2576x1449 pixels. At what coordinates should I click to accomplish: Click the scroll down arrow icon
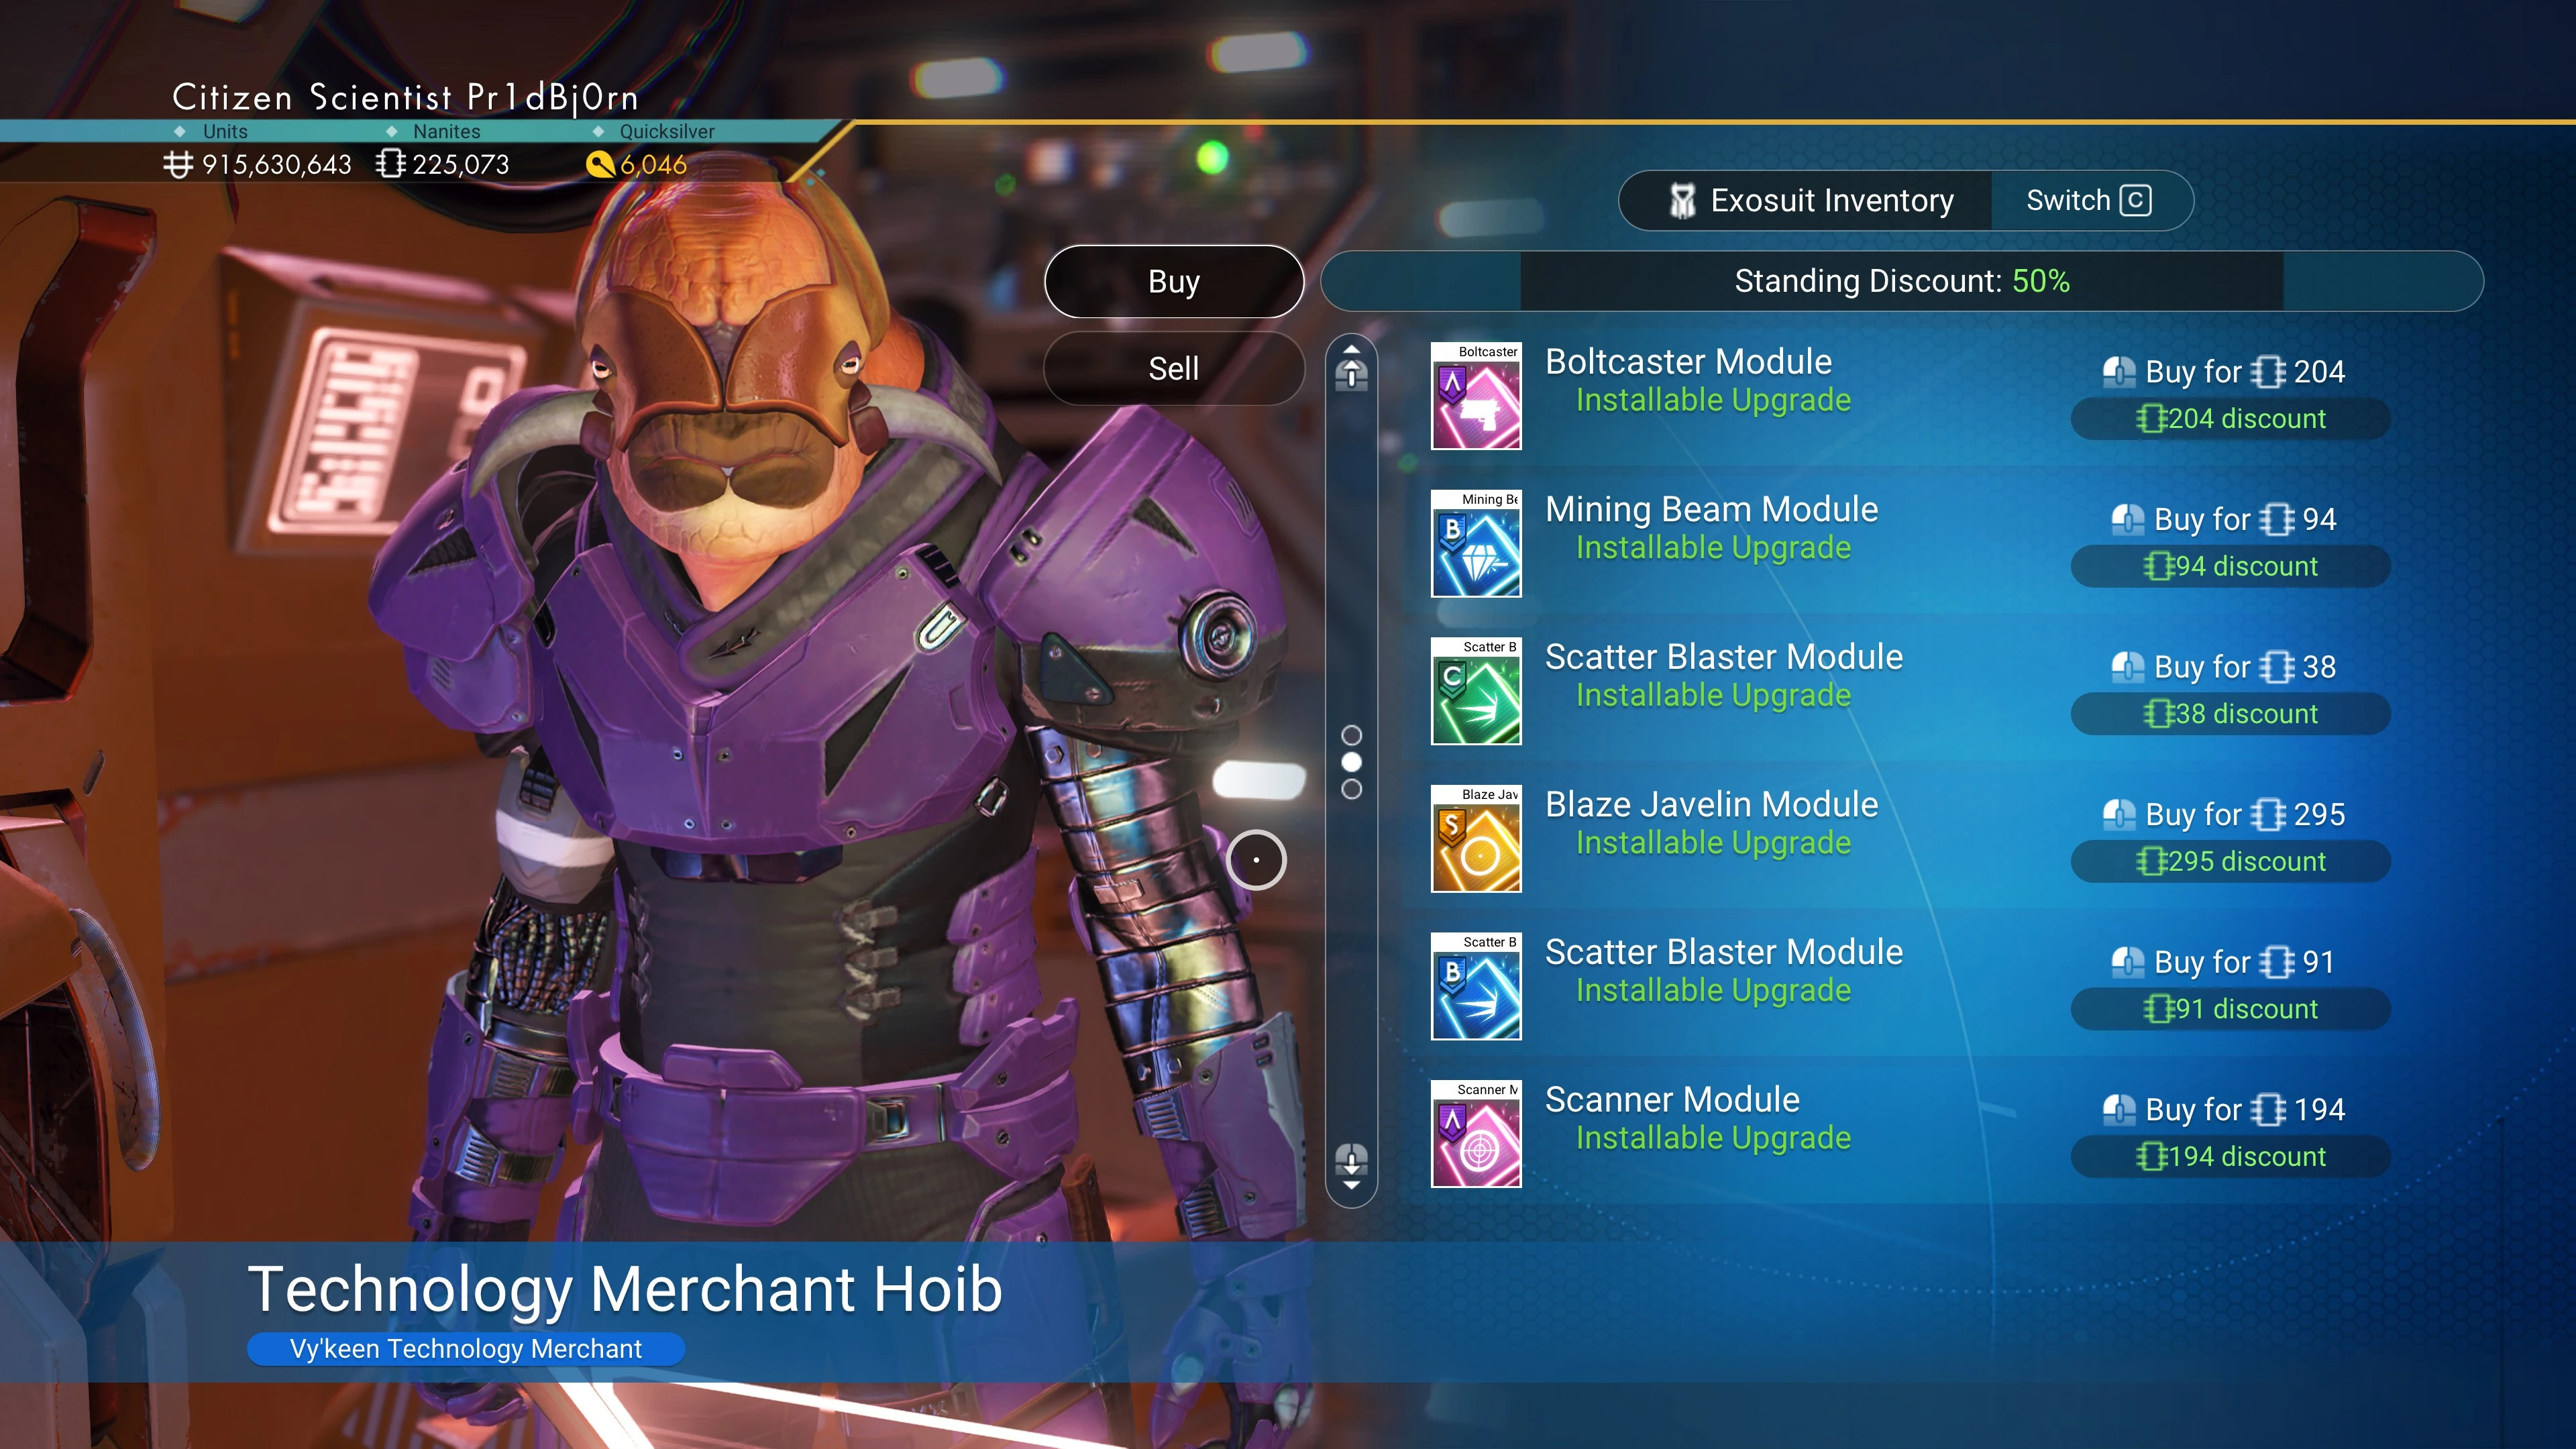pyautogui.click(x=1351, y=1166)
